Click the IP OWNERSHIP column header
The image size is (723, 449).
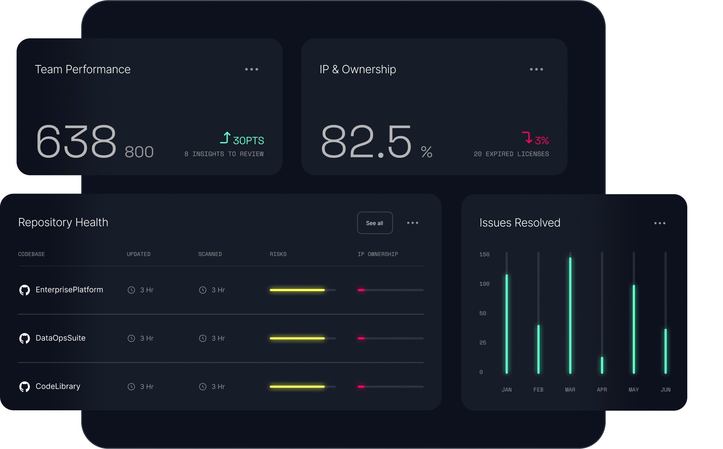pyautogui.click(x=378, y=254)
